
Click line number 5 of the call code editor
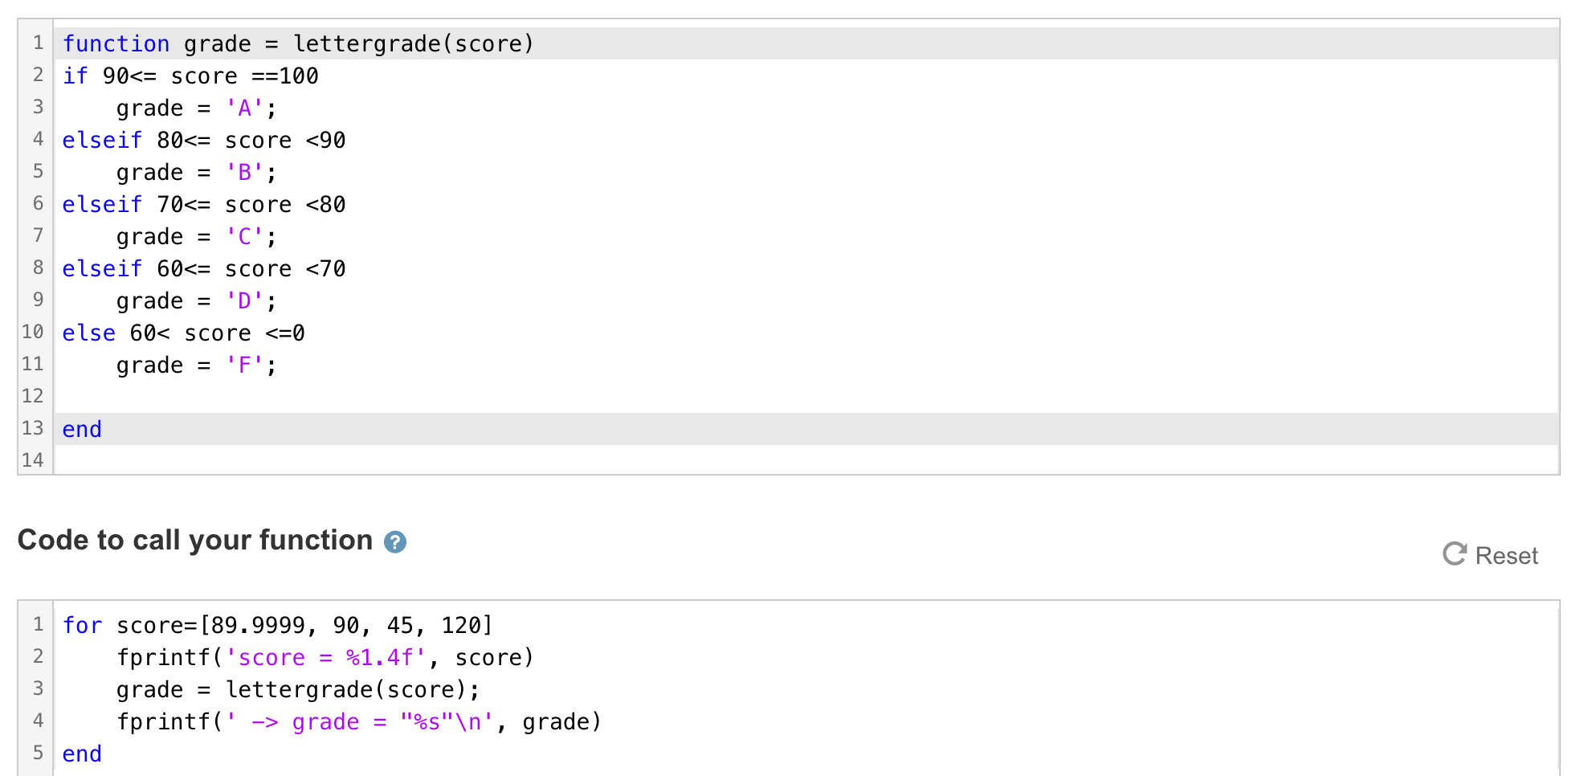tap(37, 754)
